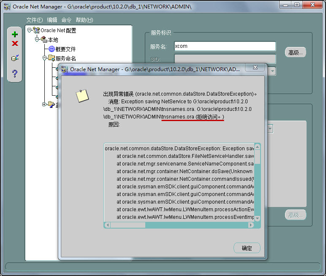Select the 本地 node icon
This screenshot has height=276, width=326.
point(44,39)
